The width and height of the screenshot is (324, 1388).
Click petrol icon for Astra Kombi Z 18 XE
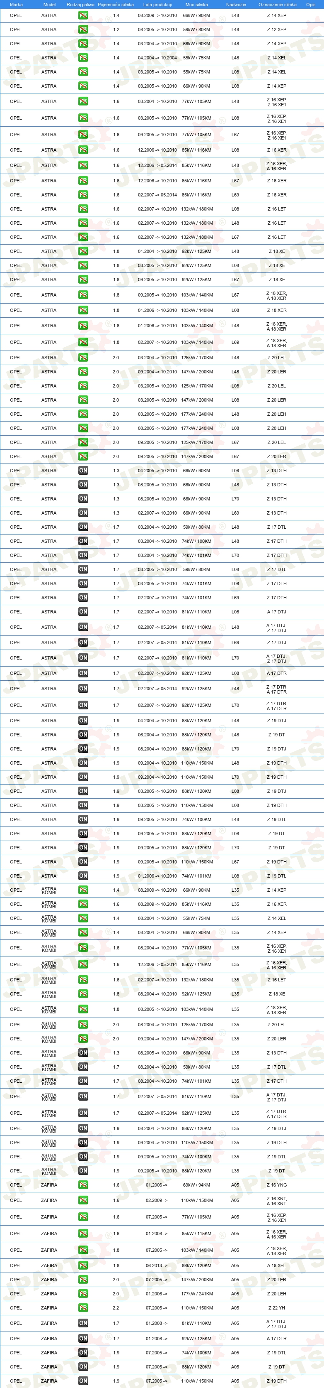[83, 994]
